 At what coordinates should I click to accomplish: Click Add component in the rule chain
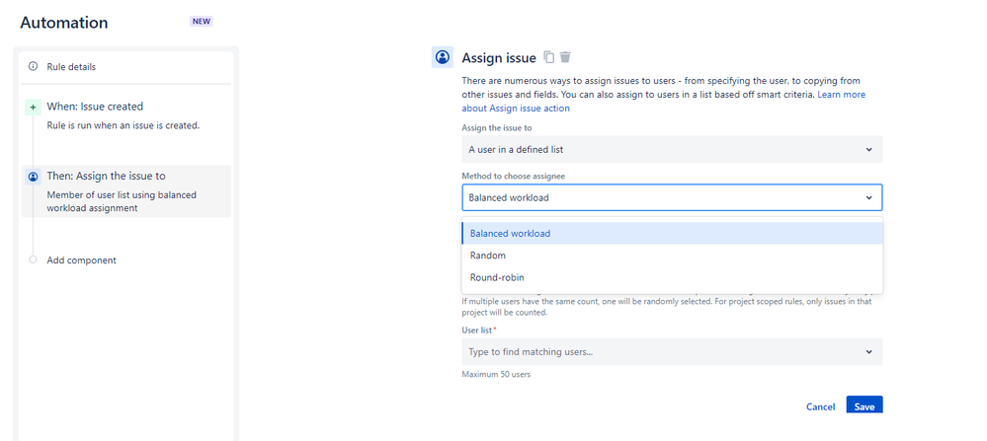pyautogui.click(x=81, y=260)
